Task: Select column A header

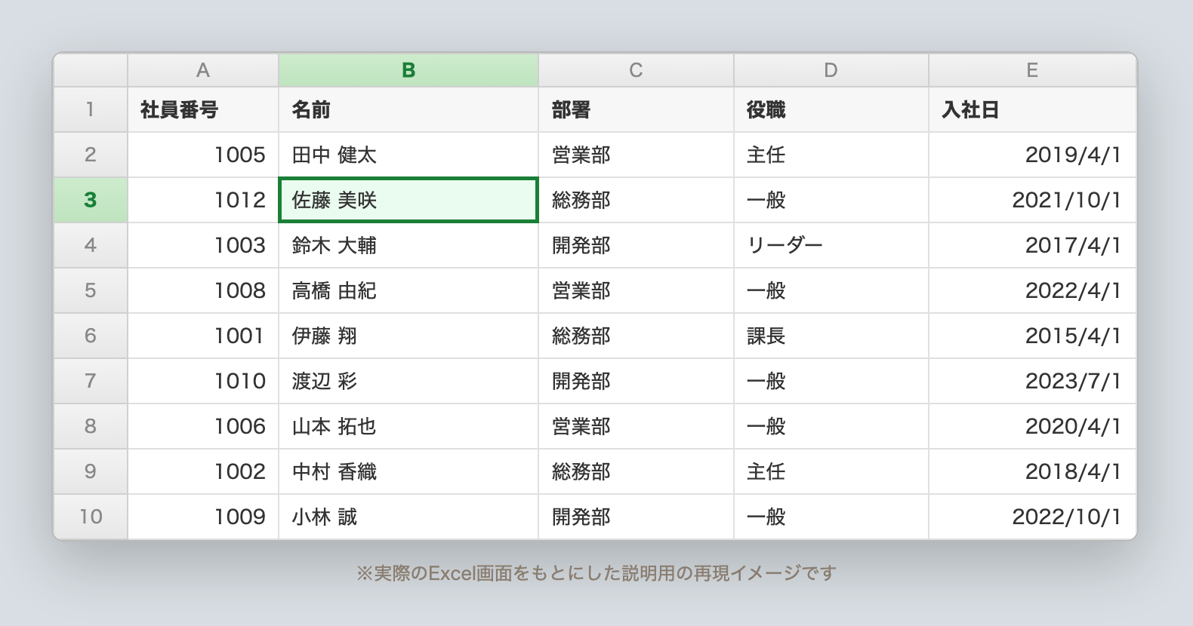Action: (x=203, y=70)
